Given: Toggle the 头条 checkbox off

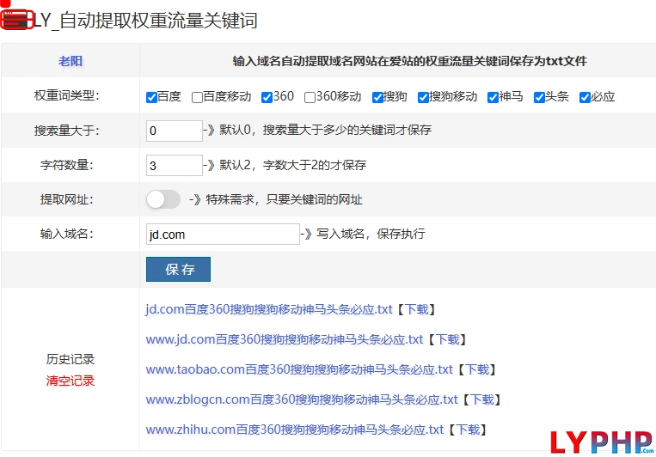Looking at the screenshot, I should point(539,97).
